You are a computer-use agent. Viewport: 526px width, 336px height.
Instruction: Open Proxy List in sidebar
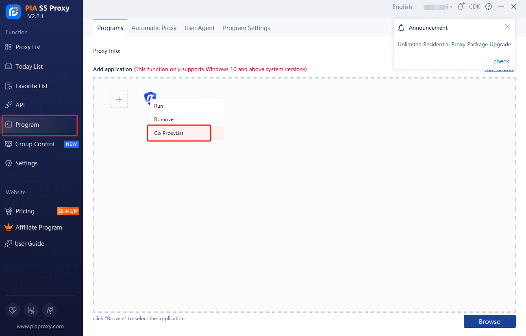28,47
